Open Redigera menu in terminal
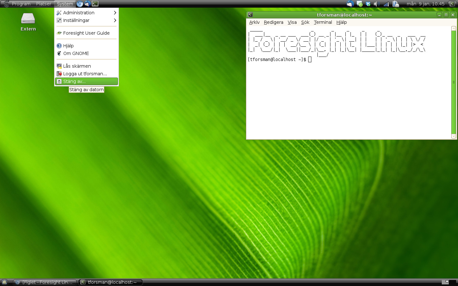458x286 pixels. click(x=274, y=22)
